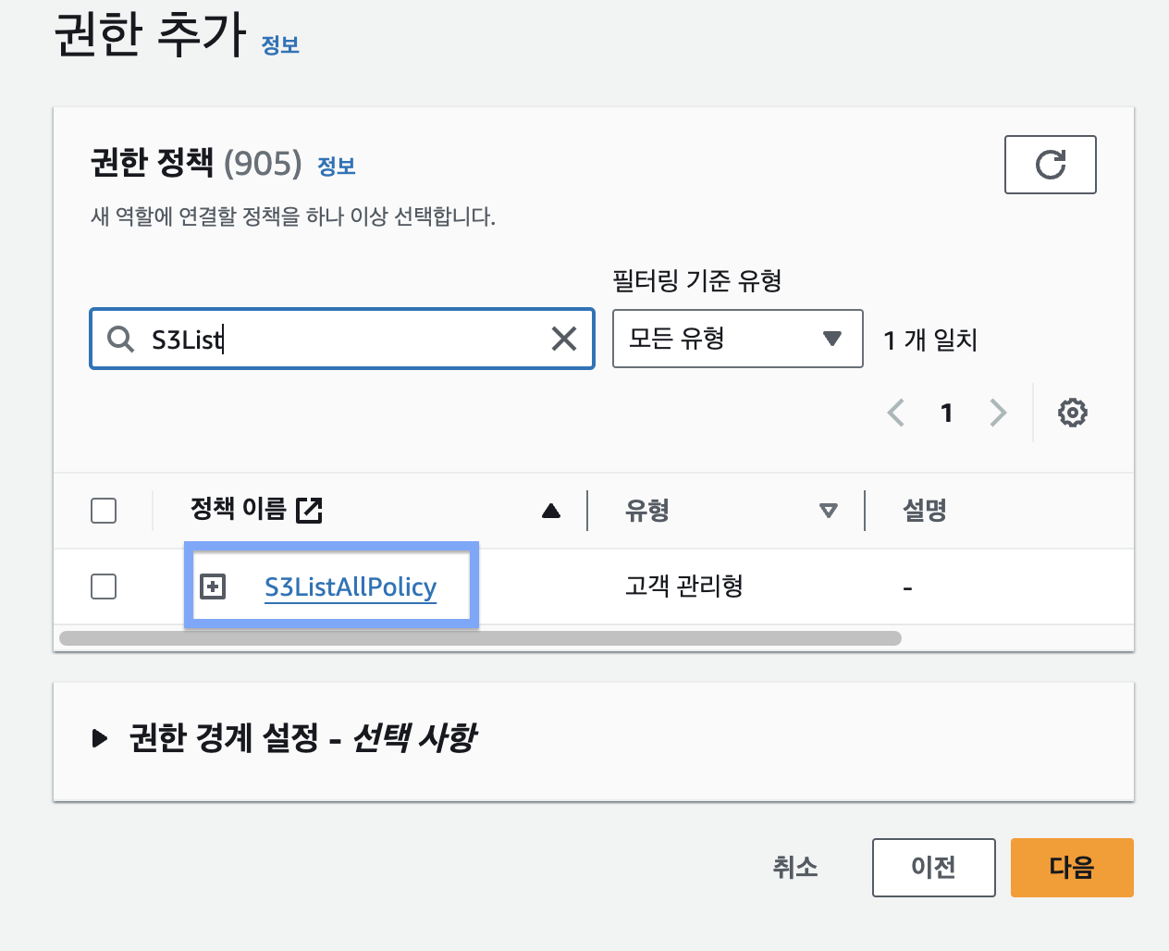
Task: Toggle the select-all policies checkbox
Action: [x=104, y=511]
